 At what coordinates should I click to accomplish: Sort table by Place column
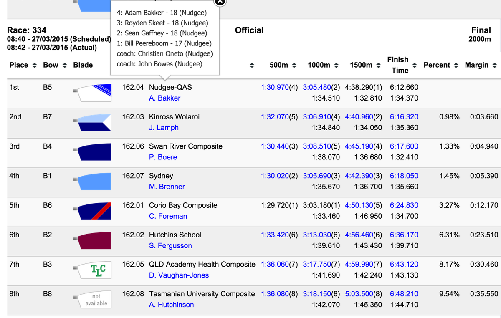point(35,66)
